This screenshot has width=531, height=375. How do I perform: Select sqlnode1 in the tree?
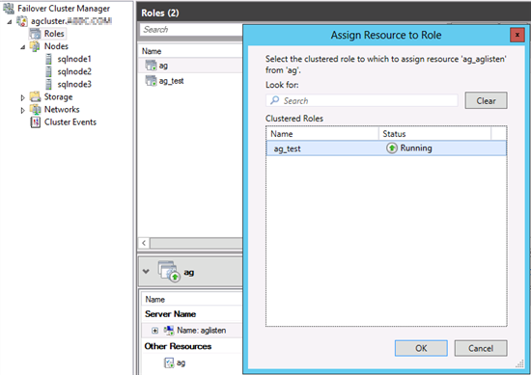tap(74, 59)
